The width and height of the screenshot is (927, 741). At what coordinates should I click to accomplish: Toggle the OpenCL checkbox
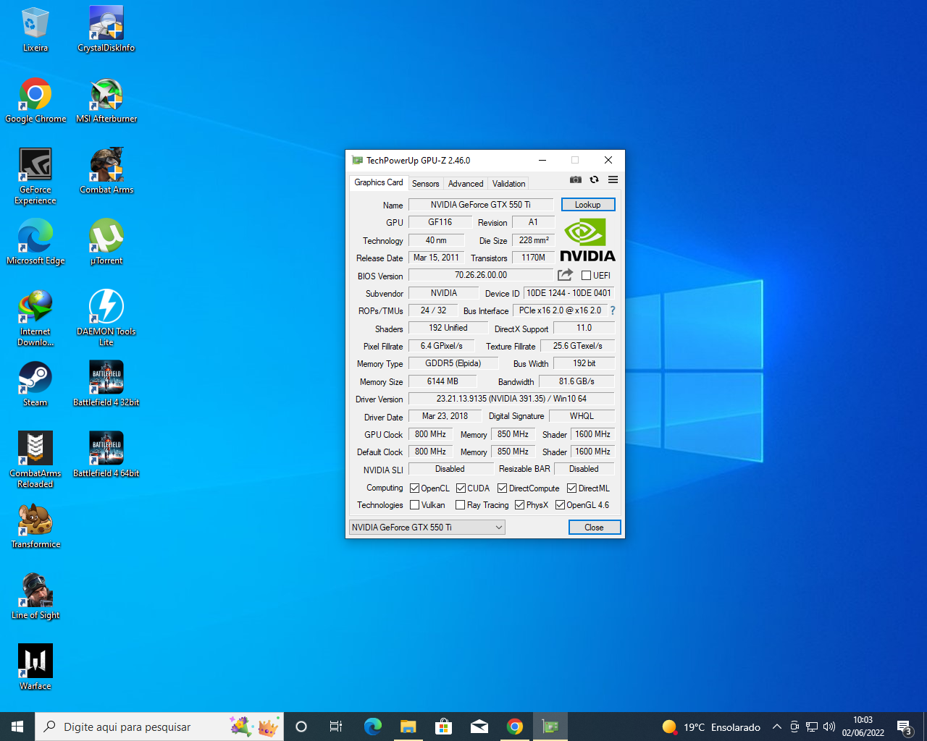(414, 488)
